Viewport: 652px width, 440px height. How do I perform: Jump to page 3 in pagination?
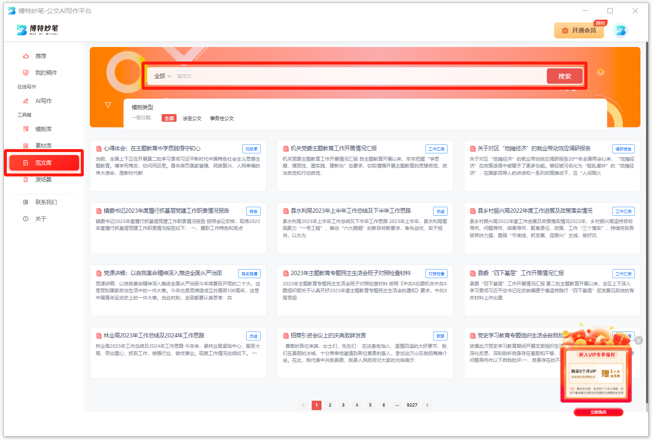click(343, 405)
